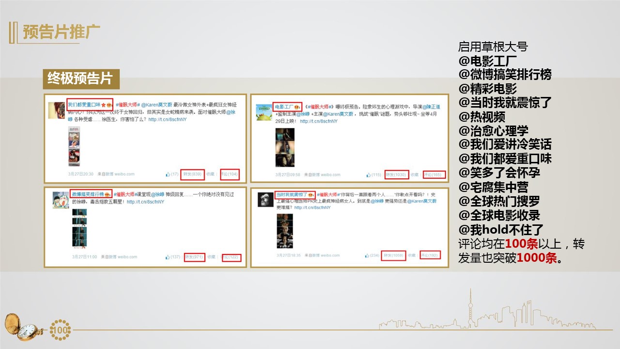Select the 预告片推广 slide title
620x349 pixels.
pos(62,32)
